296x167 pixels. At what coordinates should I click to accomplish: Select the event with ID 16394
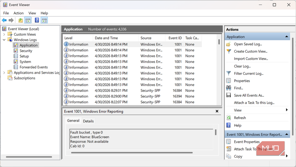coord(133,96)
